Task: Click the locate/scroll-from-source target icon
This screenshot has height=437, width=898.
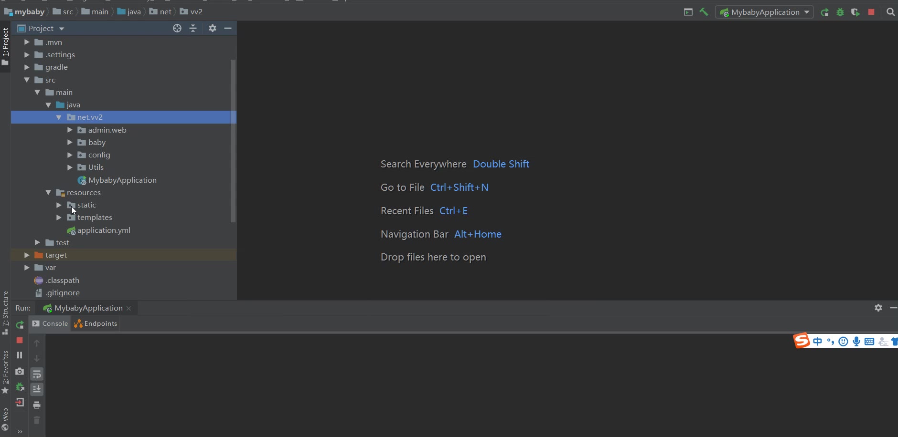Action: [177, 28]
